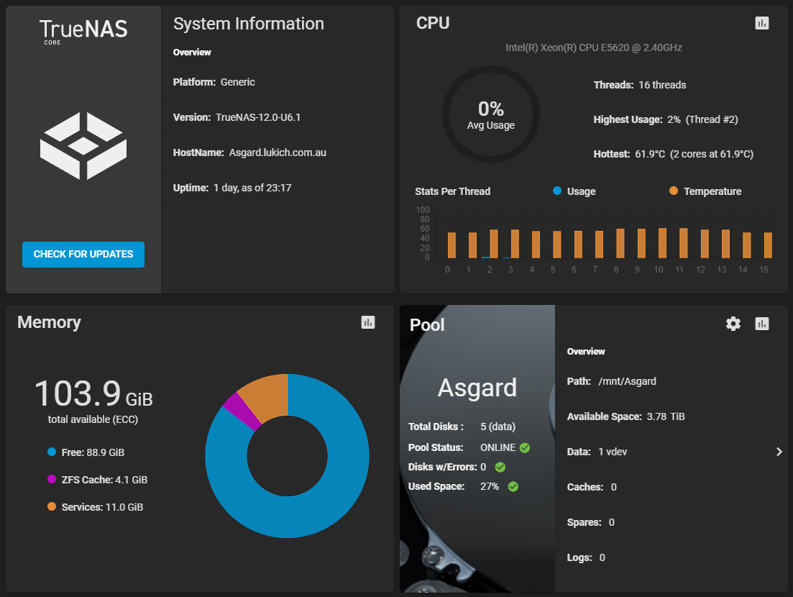Open Pool reports chart icon
The image size is (793, 597).
coord(761,324)
